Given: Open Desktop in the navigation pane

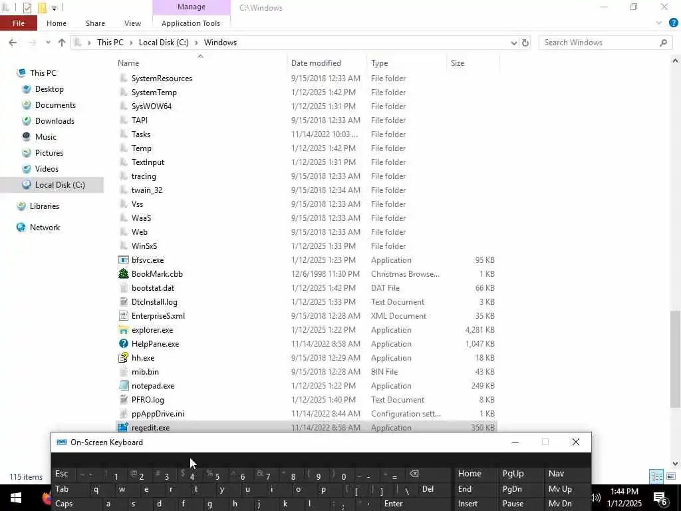Looking at the screenshot, I should (x=49, y=89).
